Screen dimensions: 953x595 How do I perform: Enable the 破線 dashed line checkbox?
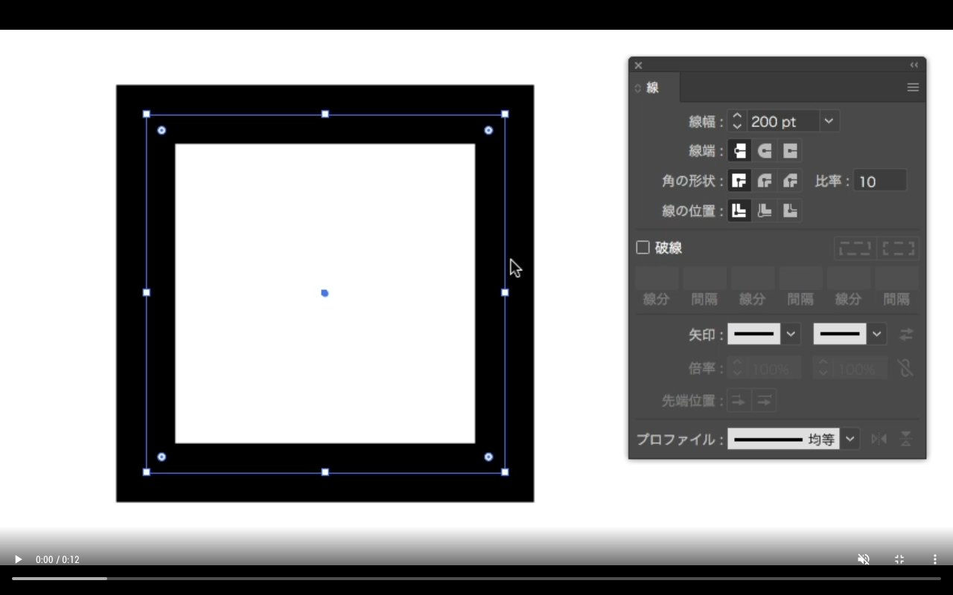pyautogui.click(x=643, y=248)
